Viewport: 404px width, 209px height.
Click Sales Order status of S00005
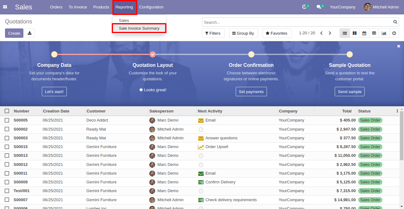370,120
